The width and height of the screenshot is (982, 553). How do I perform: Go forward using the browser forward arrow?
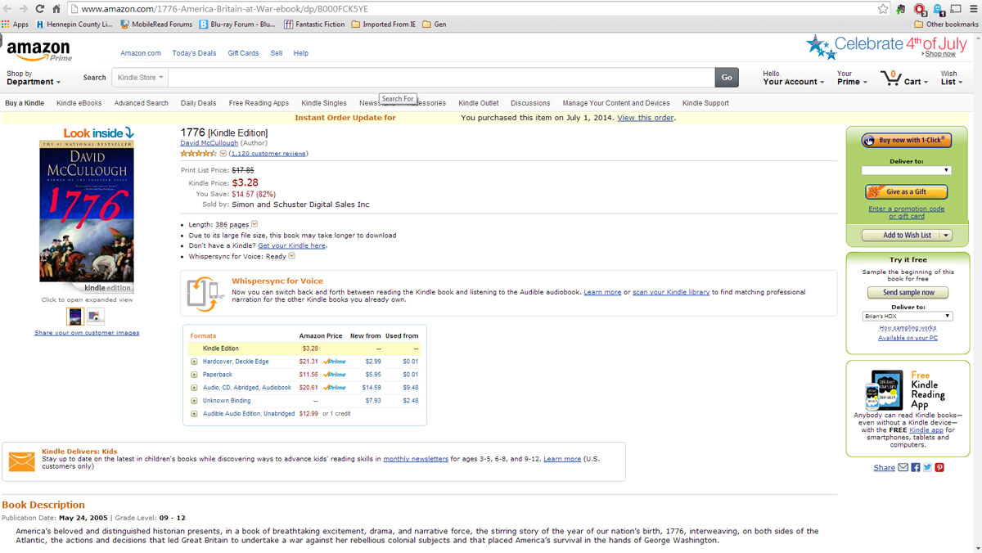(23, 9)
